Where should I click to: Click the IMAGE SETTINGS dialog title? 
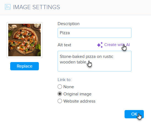click(x=36, y=7)
